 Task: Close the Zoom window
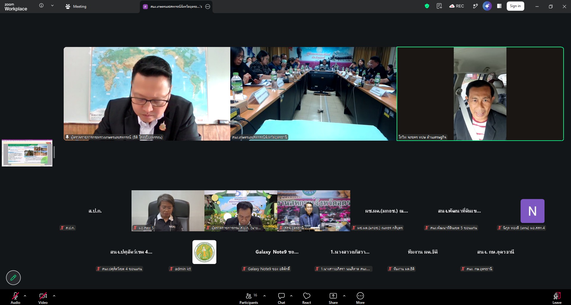coord(564,6)
